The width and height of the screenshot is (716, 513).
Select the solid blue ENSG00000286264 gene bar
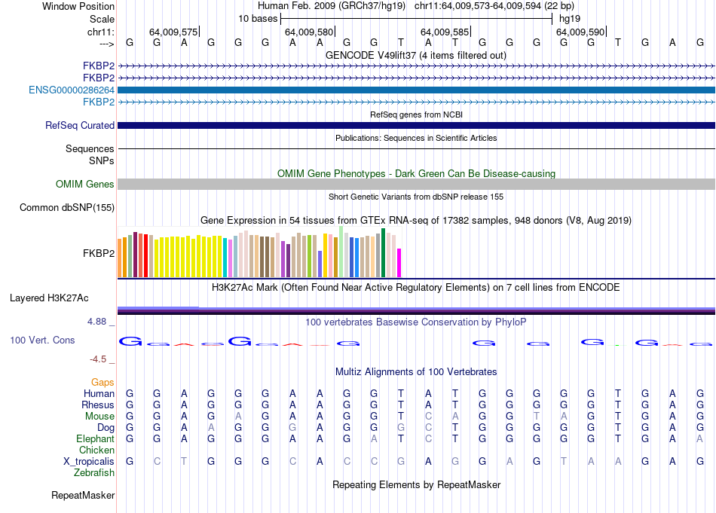tap(416, 90)
